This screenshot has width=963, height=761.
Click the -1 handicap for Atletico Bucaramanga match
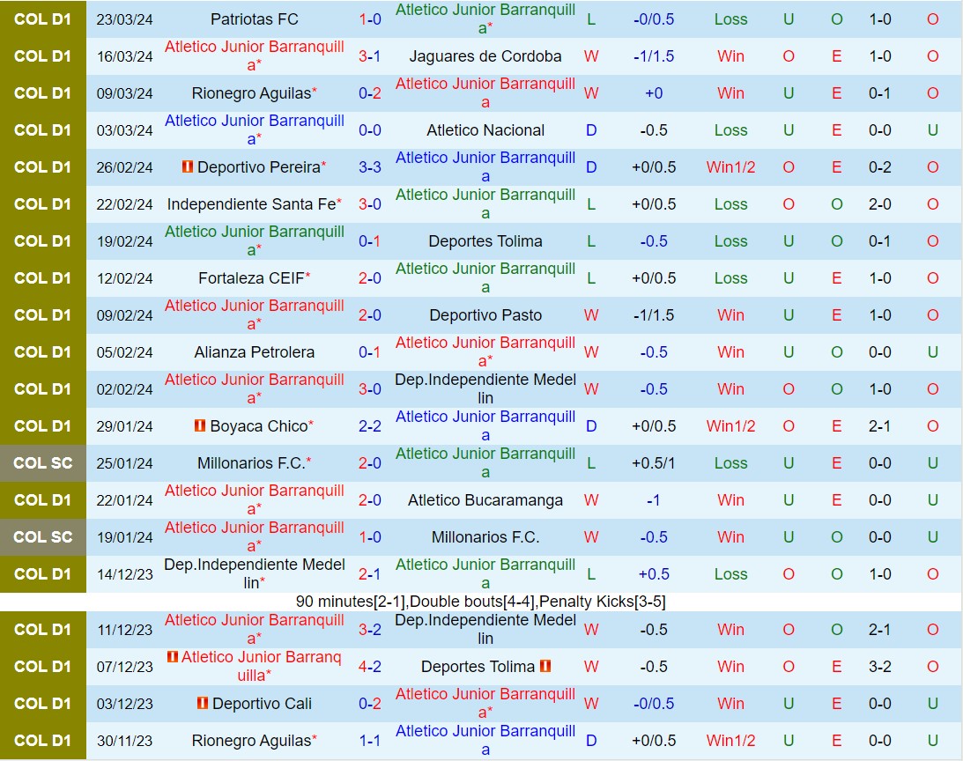tap(654, 500)
